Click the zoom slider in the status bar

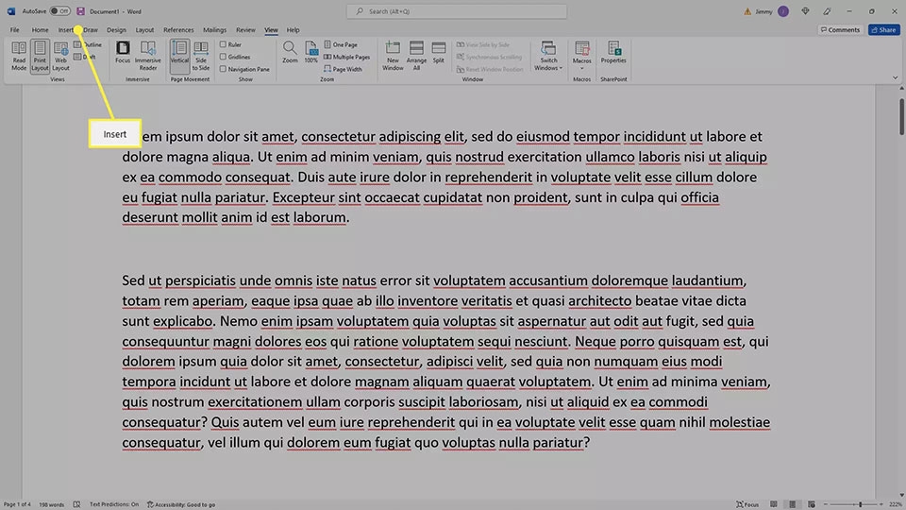pos(853,504)
